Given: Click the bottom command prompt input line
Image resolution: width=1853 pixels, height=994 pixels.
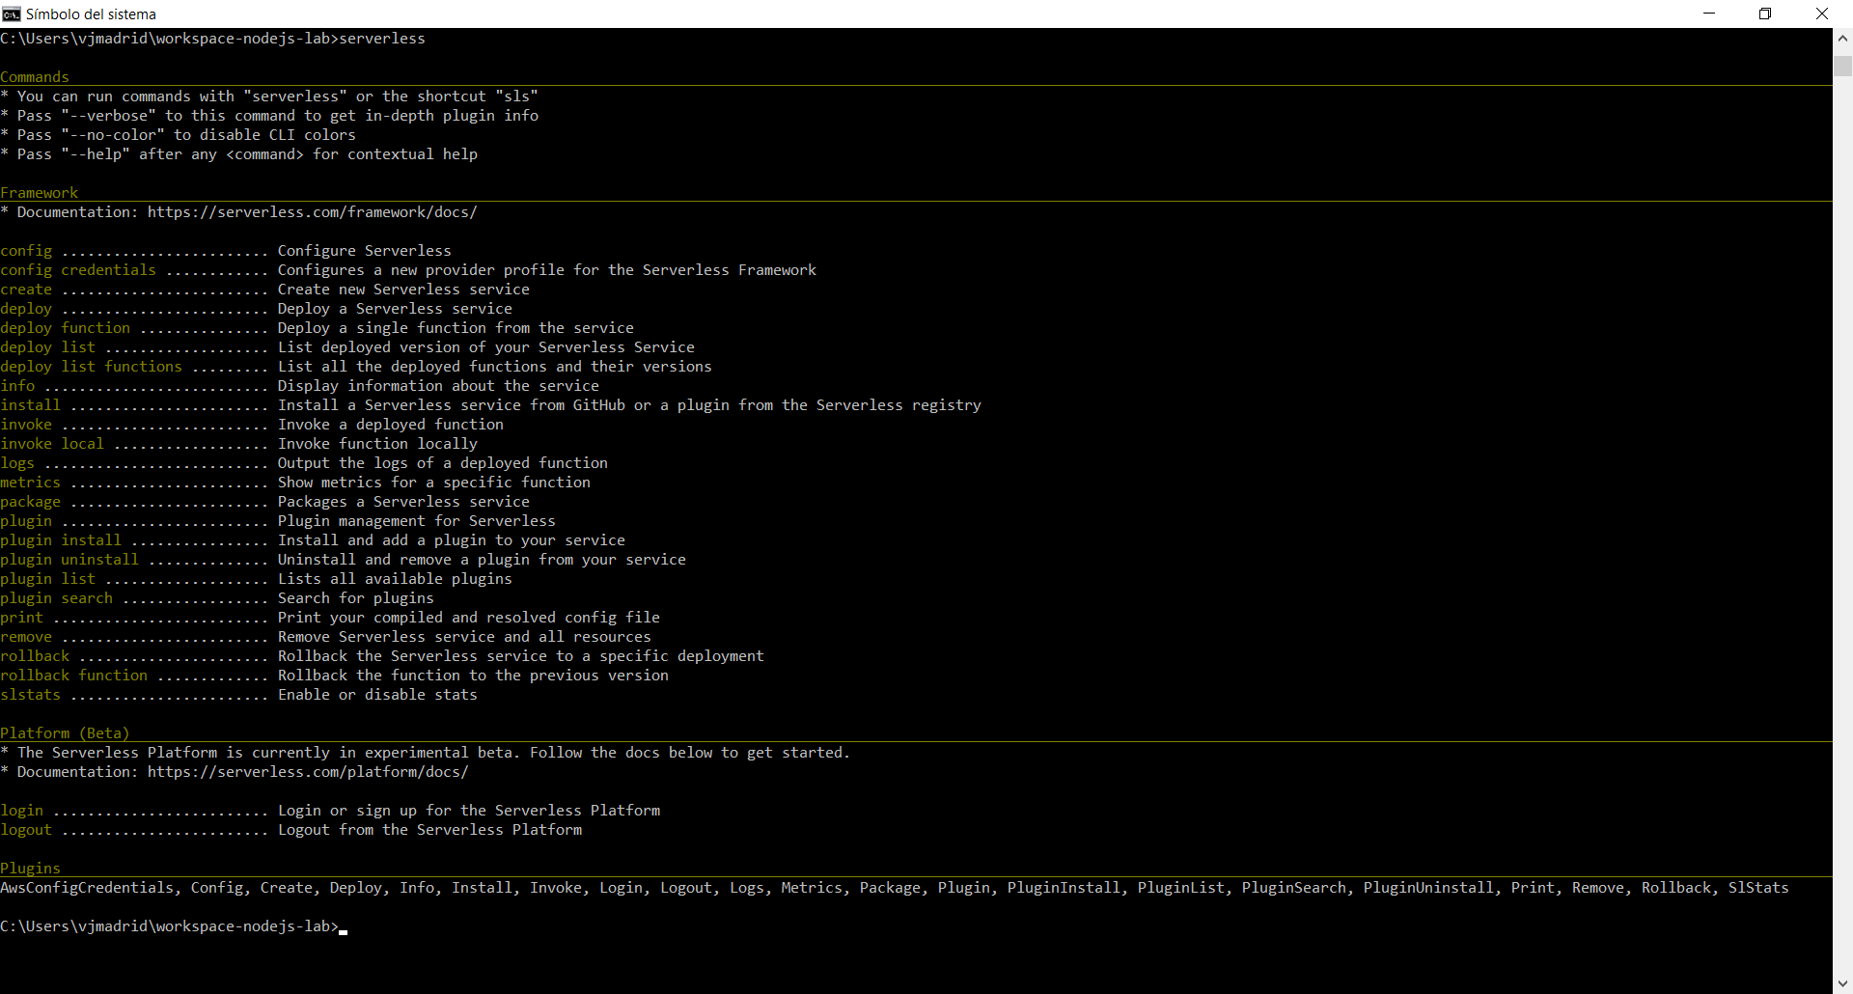Looking at the screenshot, I should point(174,926).
